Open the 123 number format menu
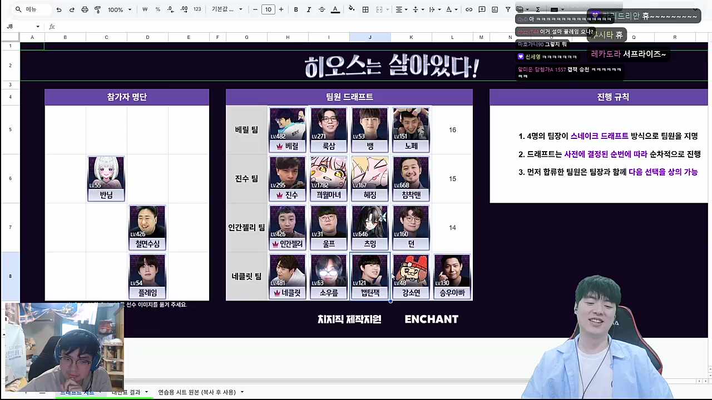This screenshot has width=712, height=400. click(x=197, y=9)
